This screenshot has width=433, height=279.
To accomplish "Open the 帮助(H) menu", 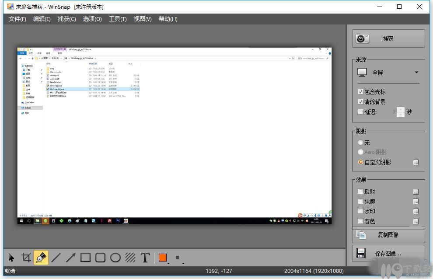I will point(168,19).
